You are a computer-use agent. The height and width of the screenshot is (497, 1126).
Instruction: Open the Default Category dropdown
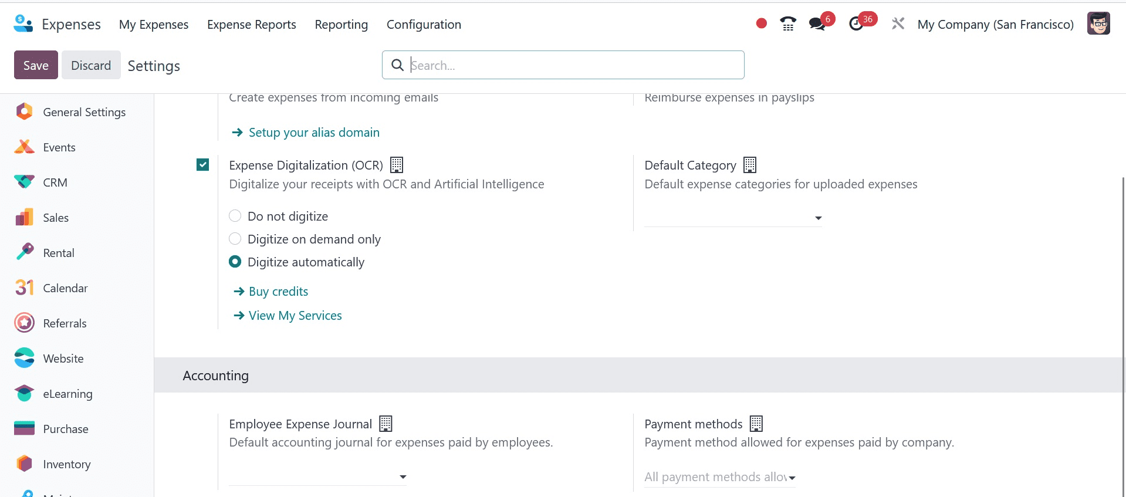point(733,218)
